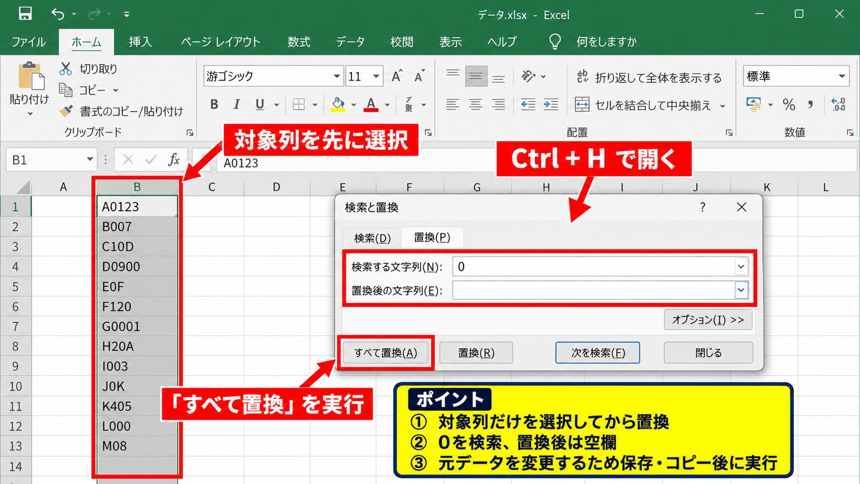Toggle wrap text (折り返して全体を表示する)

tap(649, 77)
